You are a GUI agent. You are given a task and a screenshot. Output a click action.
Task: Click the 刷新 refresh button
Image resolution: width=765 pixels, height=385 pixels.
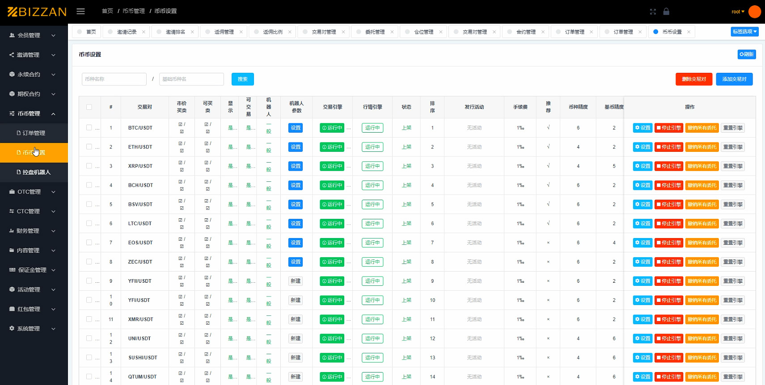tap(746, 54)
